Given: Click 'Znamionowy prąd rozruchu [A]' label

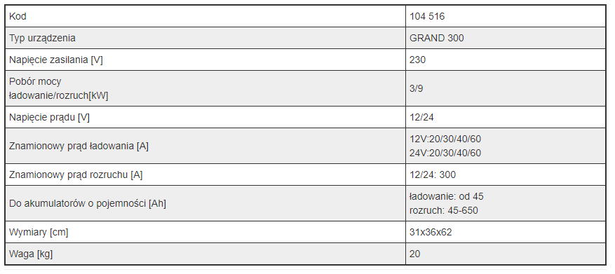Looking at the screenshot, I should tap(76, 174).
